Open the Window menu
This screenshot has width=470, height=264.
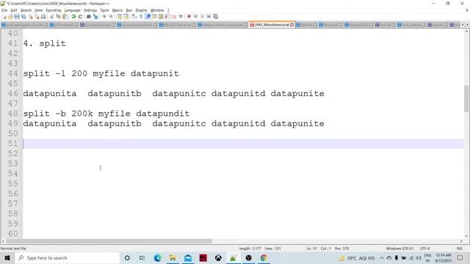157,10
